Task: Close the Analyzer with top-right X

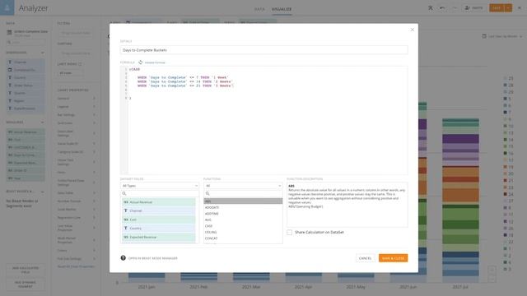Action: (520, 7)
